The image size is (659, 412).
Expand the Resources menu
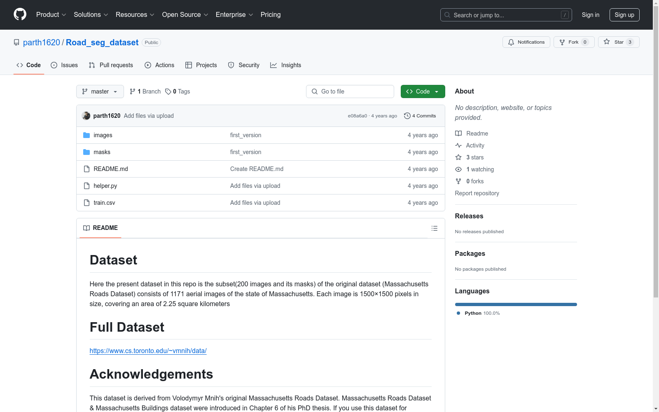point(135,14)
